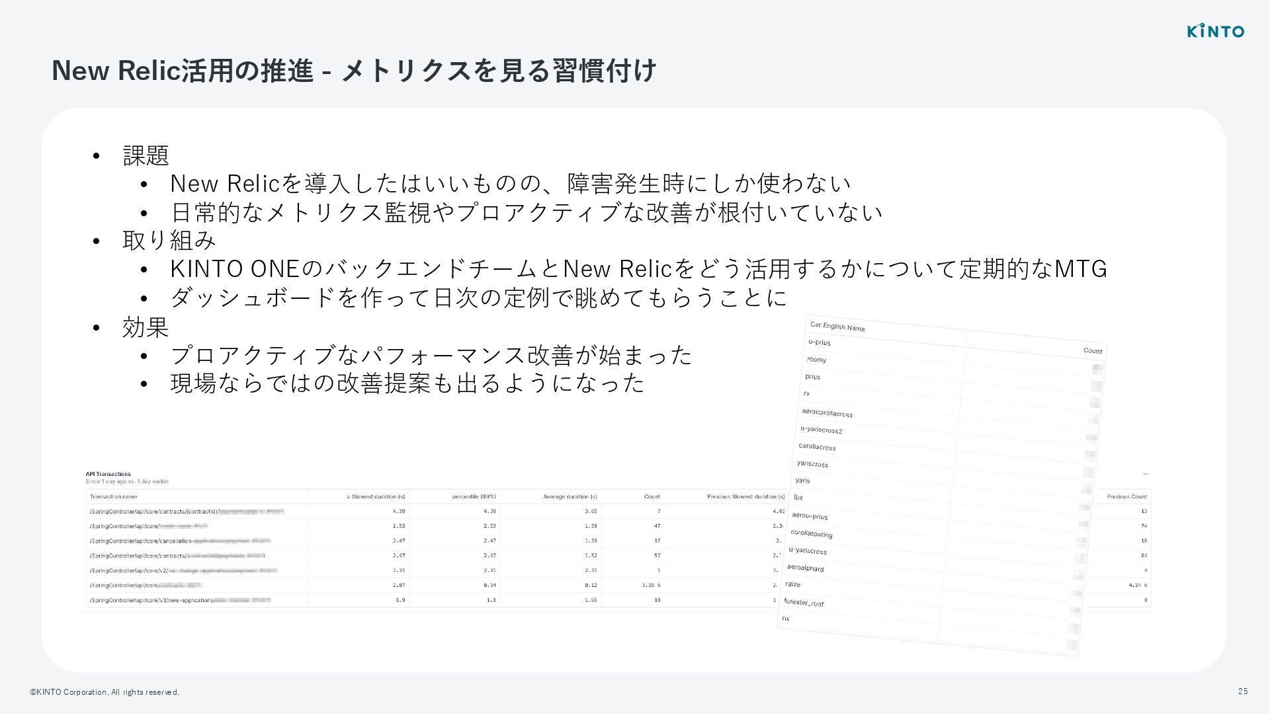Click the プロアクティブなパフォーマンス改善 bullet
Screen dimensions: 1270x714
coord(431,356)
